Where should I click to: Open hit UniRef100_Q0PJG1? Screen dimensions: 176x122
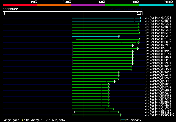coord(158,24)
